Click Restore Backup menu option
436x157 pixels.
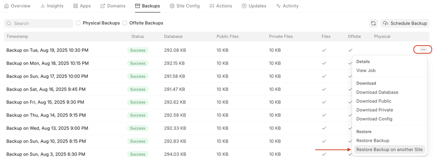(x=373, y=140)
